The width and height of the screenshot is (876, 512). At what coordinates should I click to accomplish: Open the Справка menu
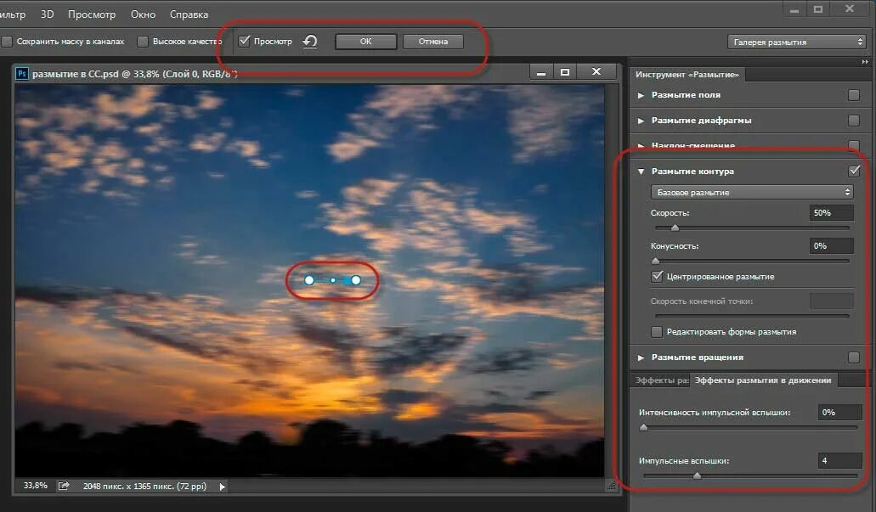pos(189,14)
